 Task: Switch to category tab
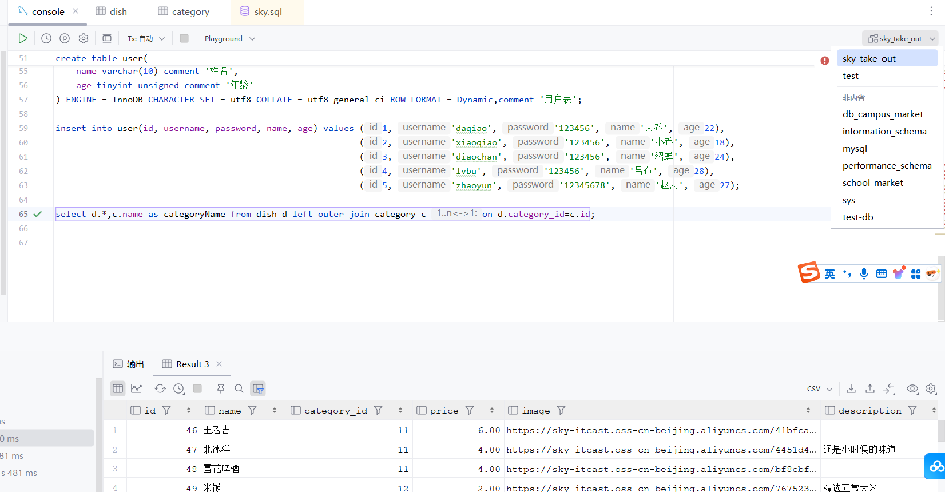[184, 11]
